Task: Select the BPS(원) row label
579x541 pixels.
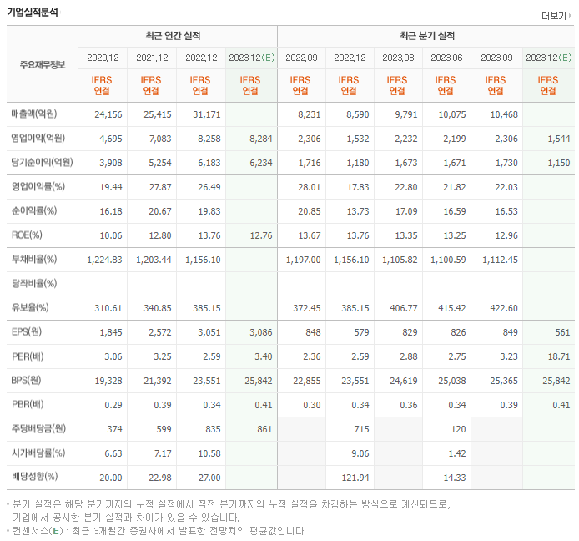Action: pos(26,380)
